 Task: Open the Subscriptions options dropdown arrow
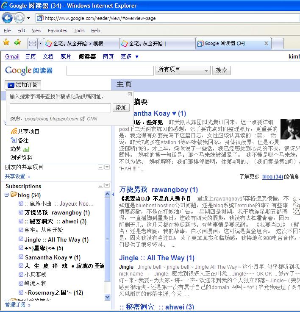[x=107, y=185]
